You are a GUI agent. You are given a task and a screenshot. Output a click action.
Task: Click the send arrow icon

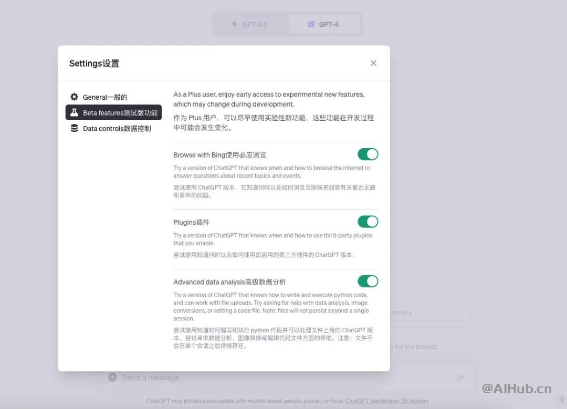(x=460, y=377)
